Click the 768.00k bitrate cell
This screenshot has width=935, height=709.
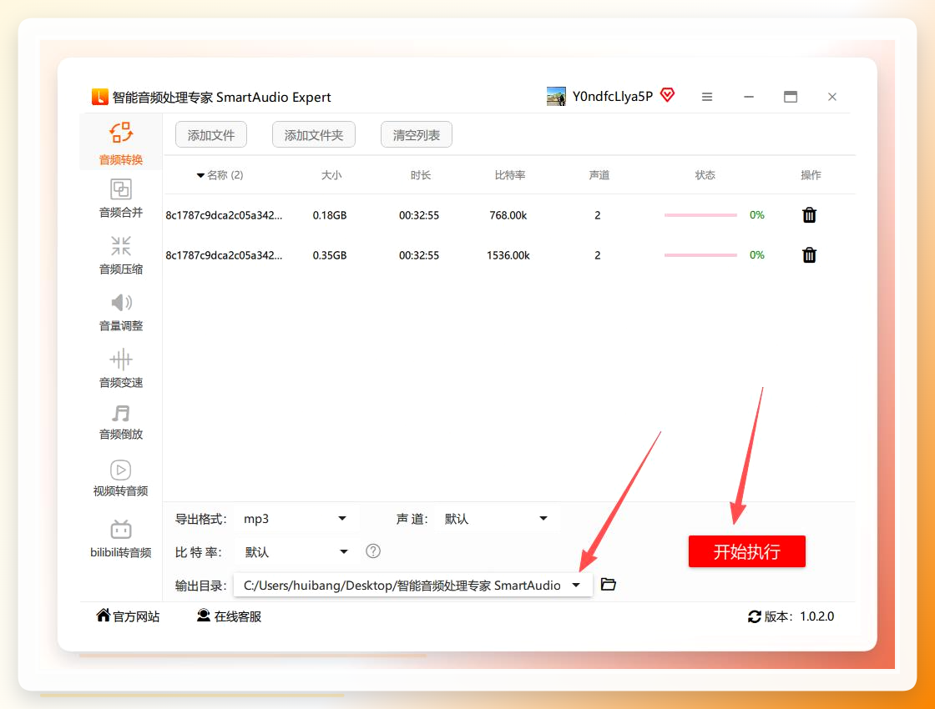(508, 215)
